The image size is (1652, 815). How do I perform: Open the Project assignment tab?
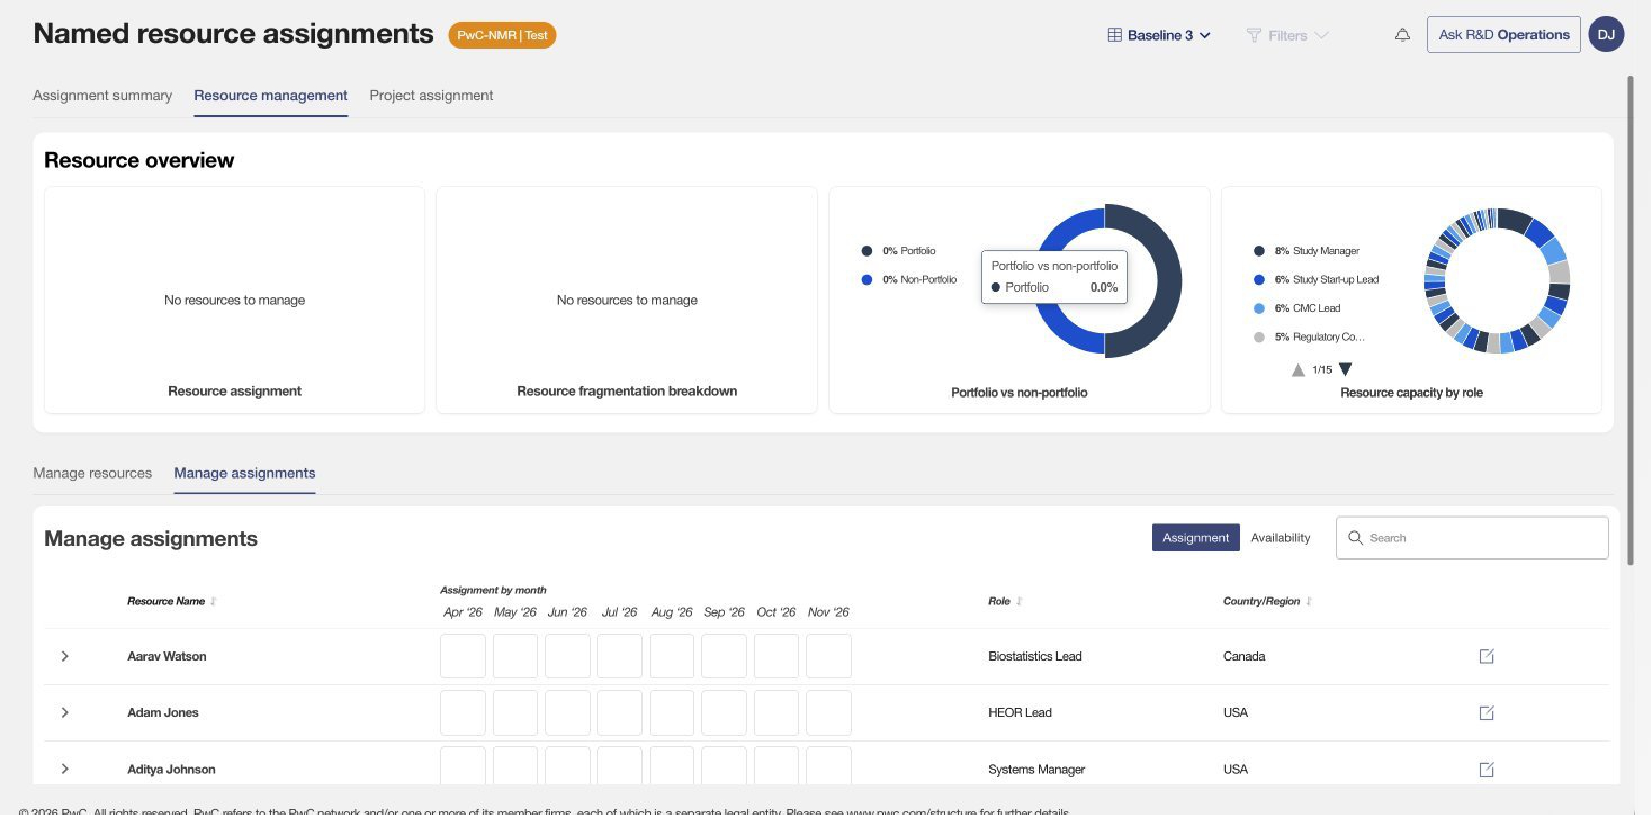[x=431, y=96]
